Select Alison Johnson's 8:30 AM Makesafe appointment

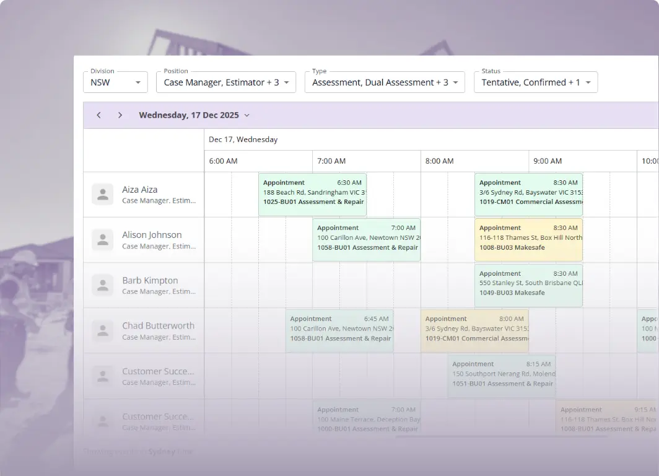[x=528, y=239]
